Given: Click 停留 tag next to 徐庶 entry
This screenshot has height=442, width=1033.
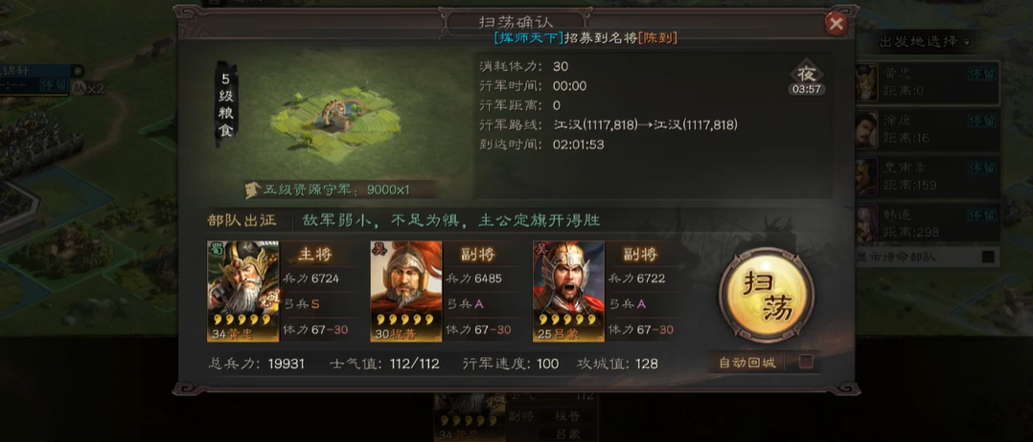Looking at the screenshot, I should tap(981, 121).
